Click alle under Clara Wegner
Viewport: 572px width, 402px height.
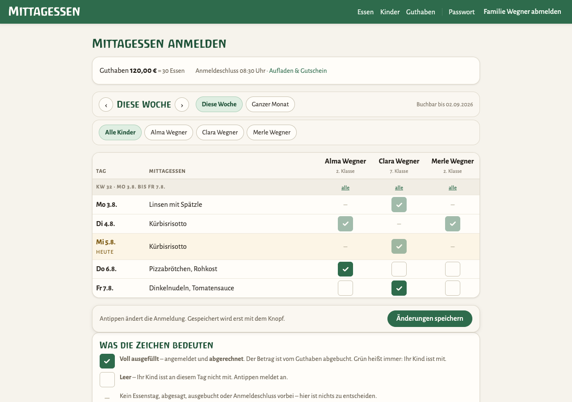tap(399, 188)
